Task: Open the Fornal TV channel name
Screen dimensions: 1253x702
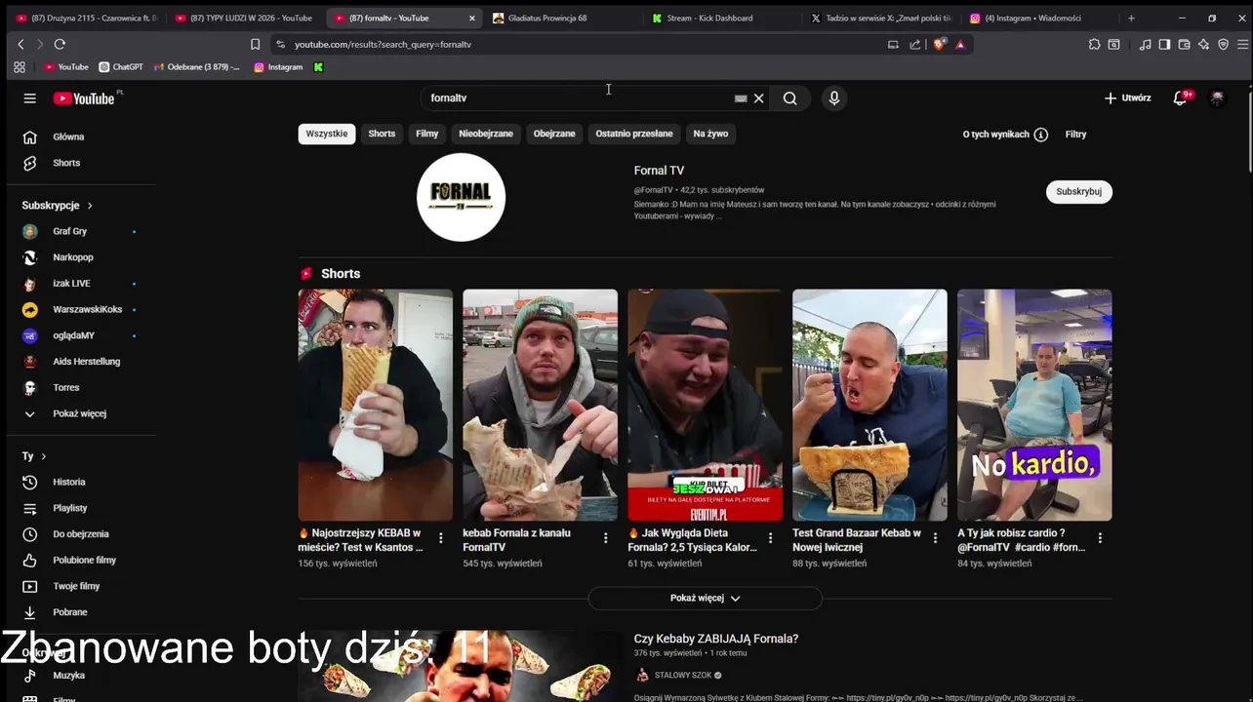Action: (659, 171)
